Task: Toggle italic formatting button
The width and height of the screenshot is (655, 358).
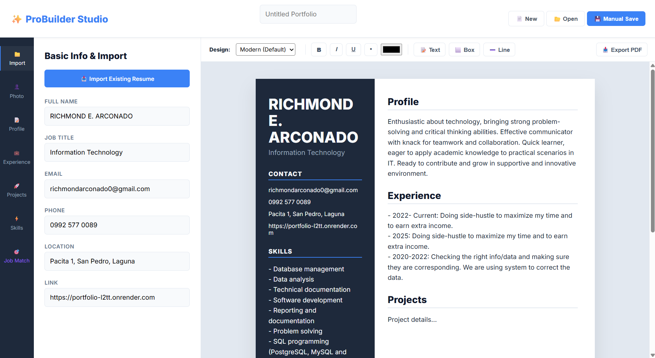Action: pyautogui.click(x=336, y=50)
